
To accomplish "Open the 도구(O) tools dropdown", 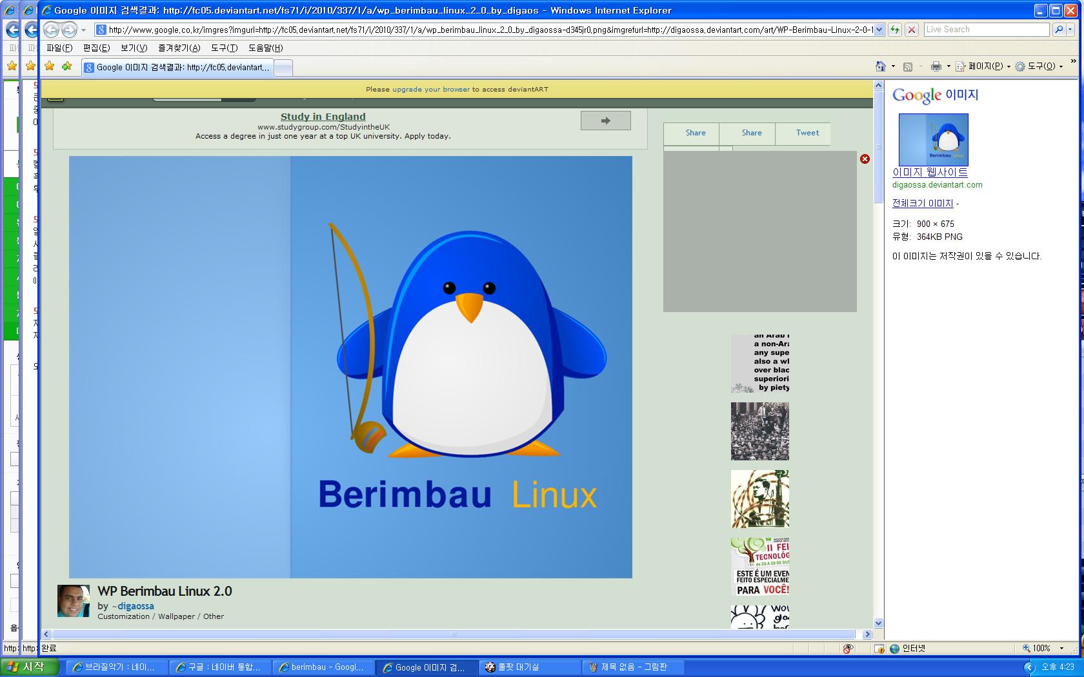I will coord(1039,66).
